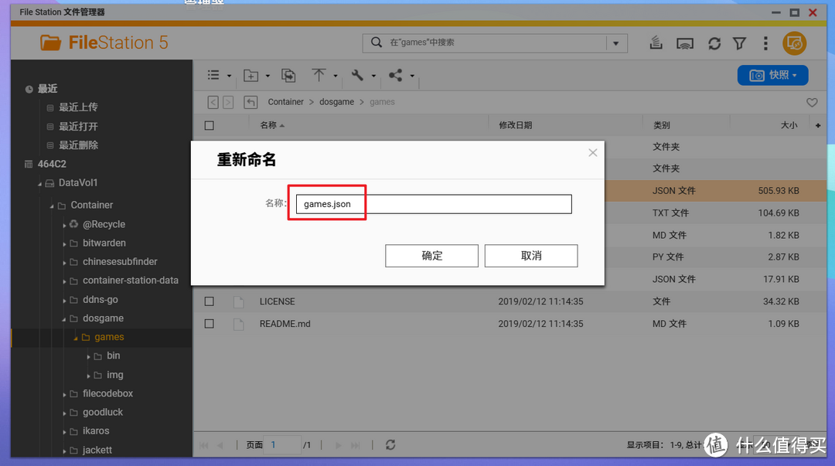Check the LICENSE file checkbox
The image size is (835, 466).
pos(210,301)
